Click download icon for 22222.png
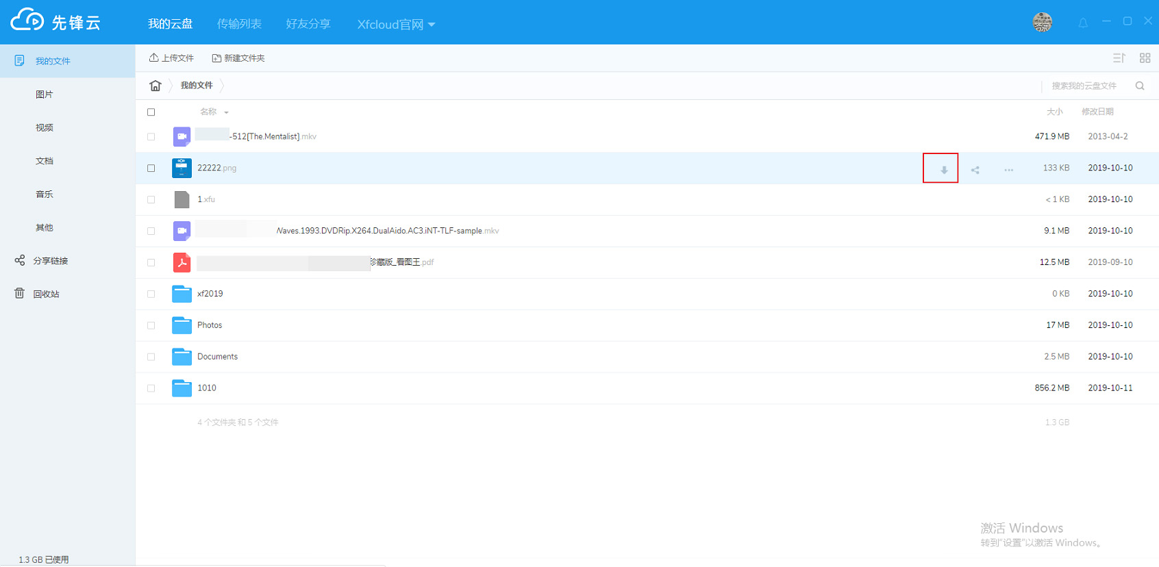This screenshot has width=1159, height=567. pyautogui.click(x=943, y=169)
